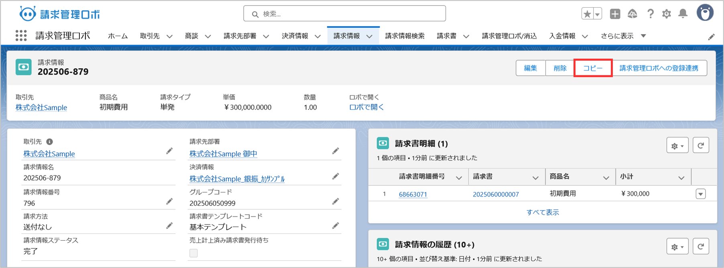
Task: Click the favorites star icon
Action: [x=587, y=14]
